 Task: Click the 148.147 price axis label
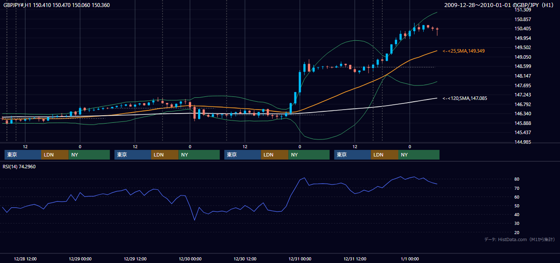(x=523, y=76)
